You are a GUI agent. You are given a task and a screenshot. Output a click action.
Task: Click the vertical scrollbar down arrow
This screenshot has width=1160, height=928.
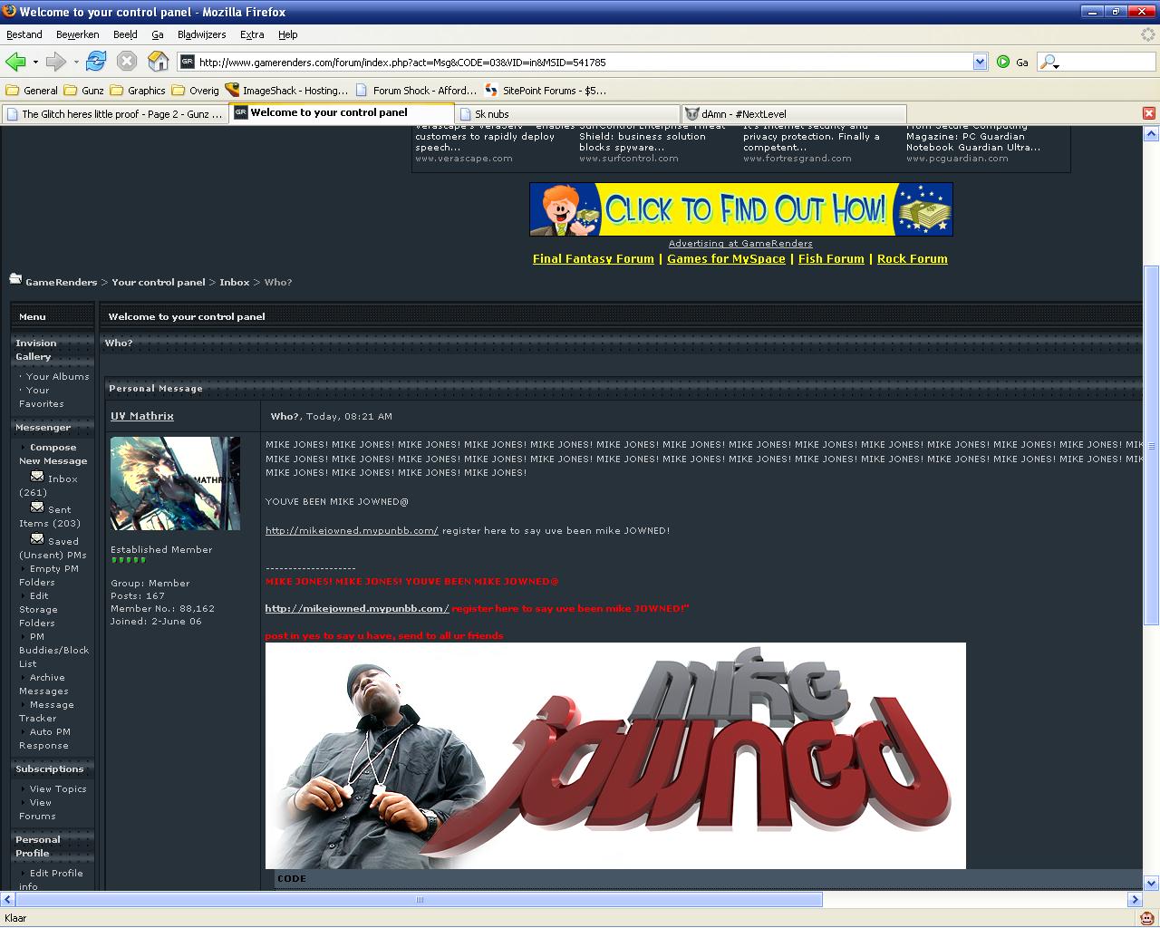(1152, 884)
